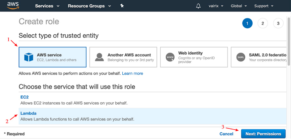Click the blue AWS service cube icon
The image size is (291, 139).
point(29,57)
